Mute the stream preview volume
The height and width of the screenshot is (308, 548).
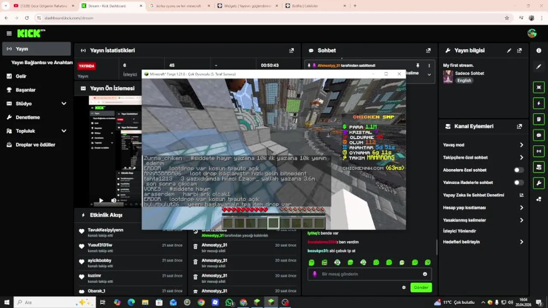[x=113, y=200]
